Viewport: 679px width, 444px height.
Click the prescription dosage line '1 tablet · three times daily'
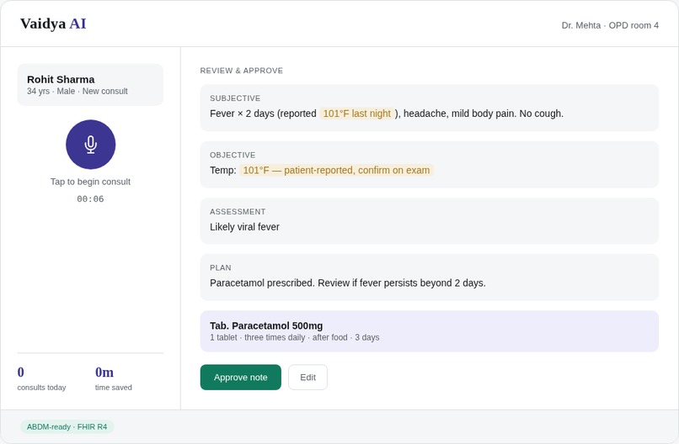pyautogui.click(x=295, y=338)
